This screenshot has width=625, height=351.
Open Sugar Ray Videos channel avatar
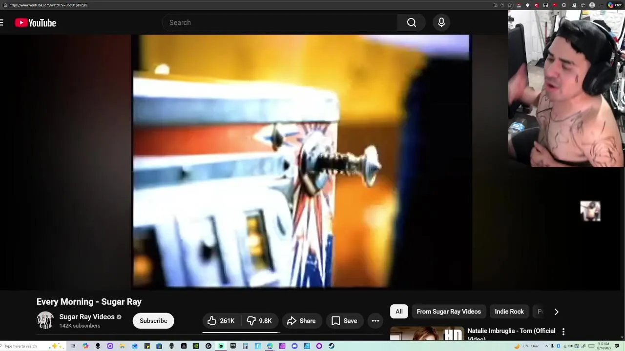[45, 320]
